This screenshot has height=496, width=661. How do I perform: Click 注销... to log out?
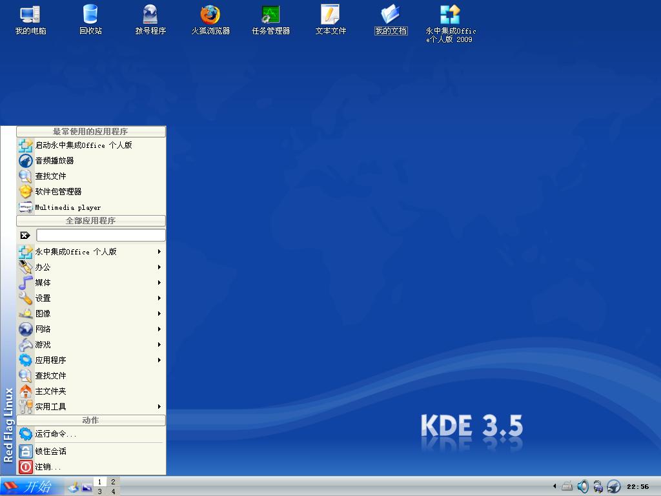pos(91,467)
